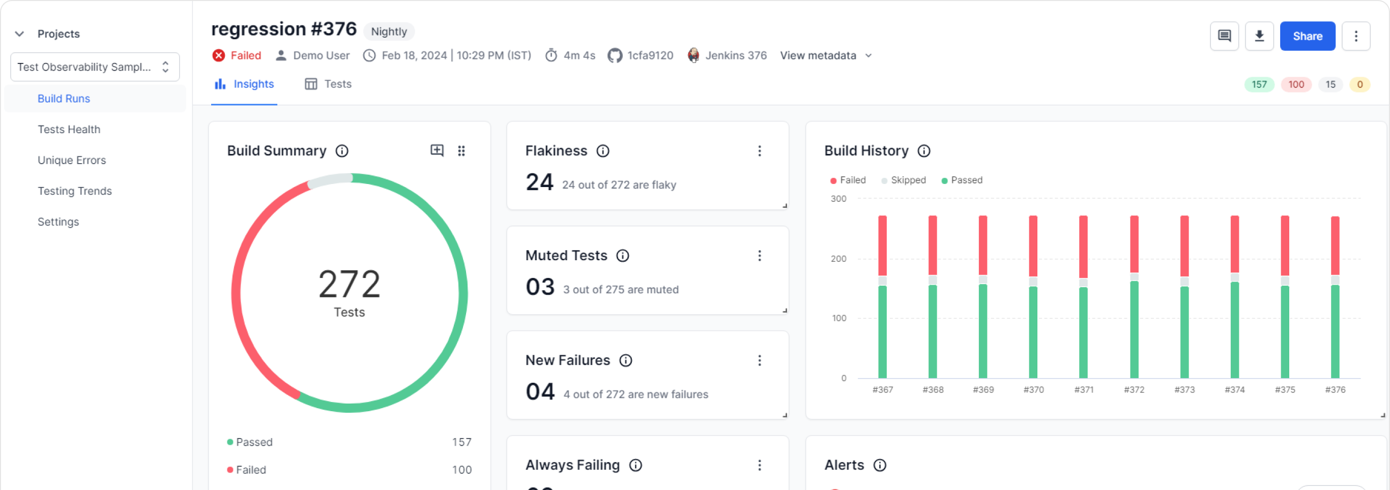Click the Failed row in Build Summary legend

tap(349, 470)
